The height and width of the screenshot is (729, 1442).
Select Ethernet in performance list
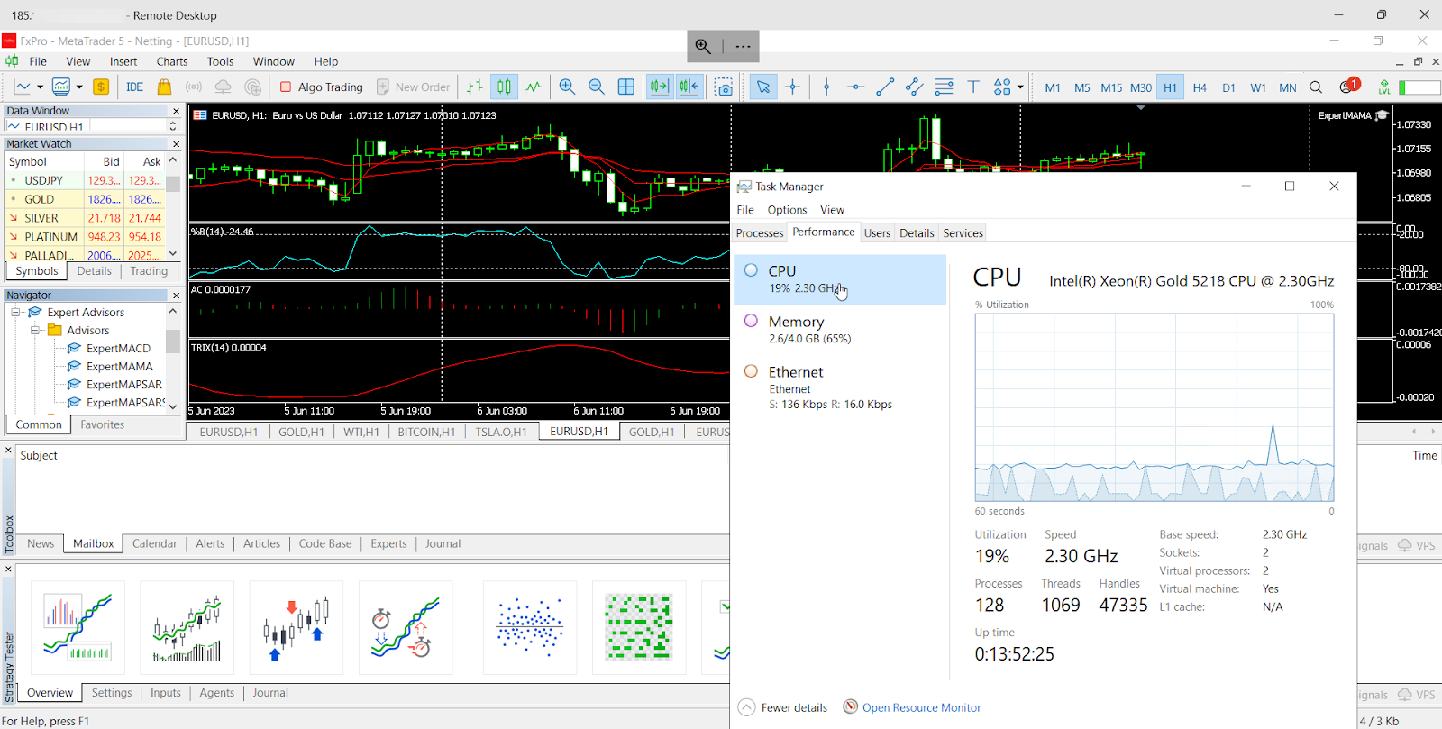(840, 387)
